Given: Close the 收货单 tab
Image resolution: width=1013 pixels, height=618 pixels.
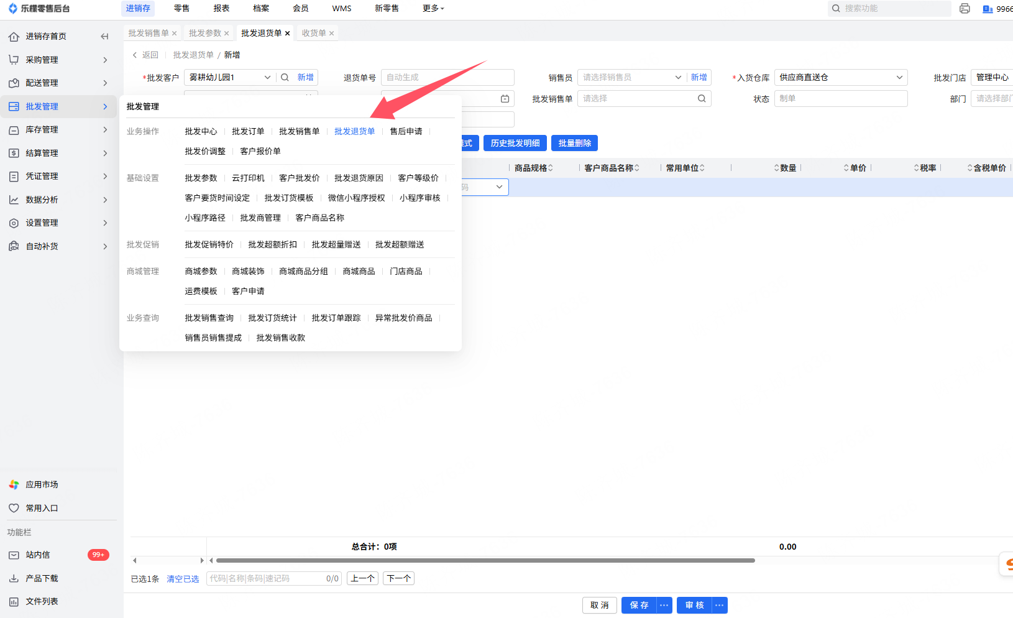Looking at the screenshot, I should pos(331,34).
